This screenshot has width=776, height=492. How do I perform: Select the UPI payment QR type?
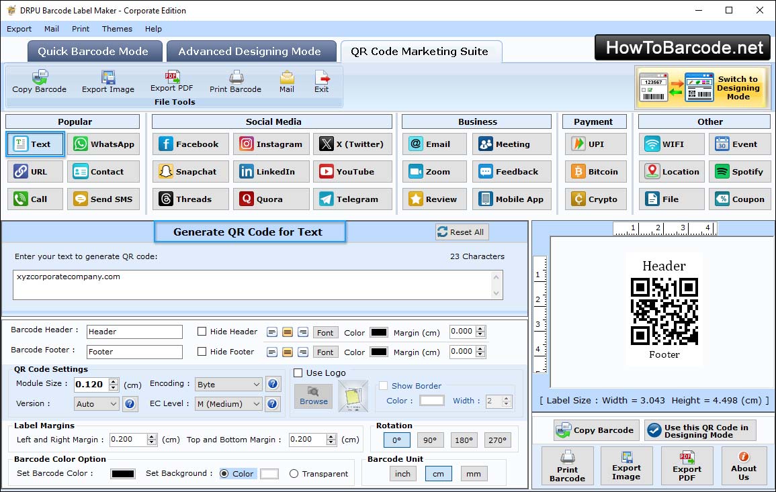595,144
